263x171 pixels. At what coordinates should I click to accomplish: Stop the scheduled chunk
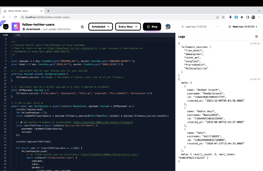coord(152,27)
